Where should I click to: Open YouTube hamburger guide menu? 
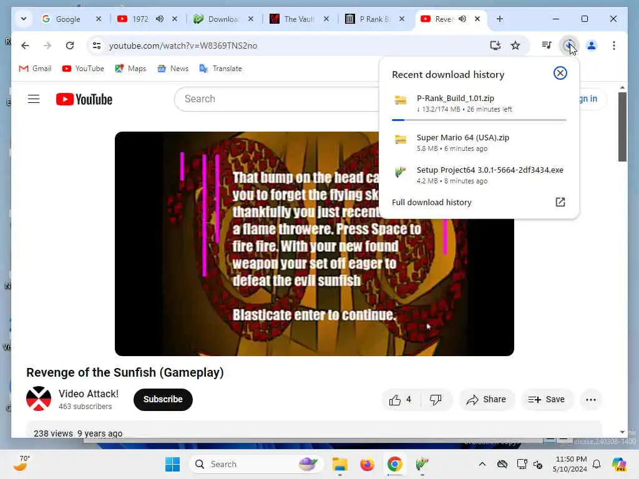pos(34,99)
